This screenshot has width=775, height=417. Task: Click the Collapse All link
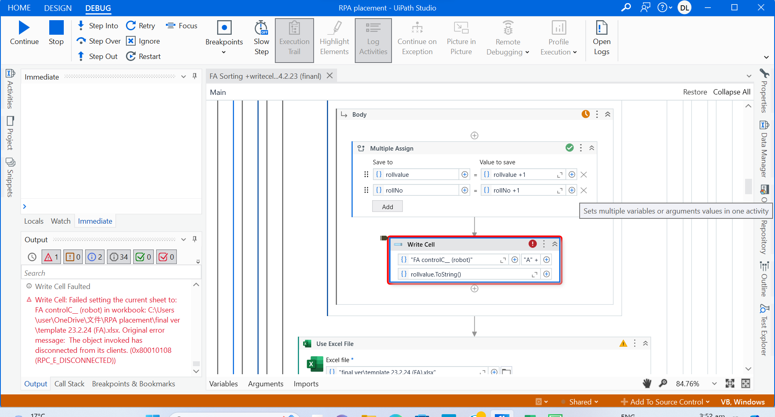(731, 92)
